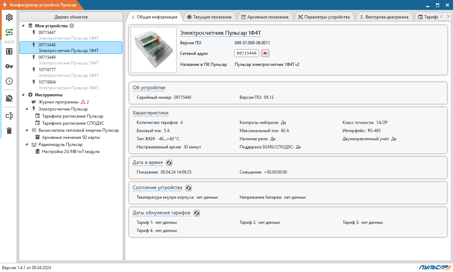Click text Пульсар электросчетчик 1Ф4Т v2
The image size is (453, 272).
tap(267, 64)
